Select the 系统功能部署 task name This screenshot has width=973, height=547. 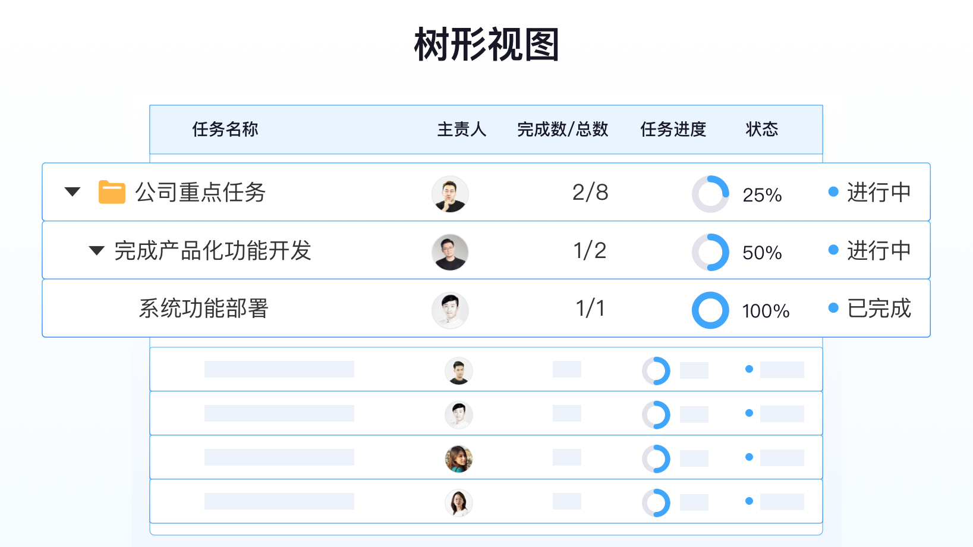[204, 309]
